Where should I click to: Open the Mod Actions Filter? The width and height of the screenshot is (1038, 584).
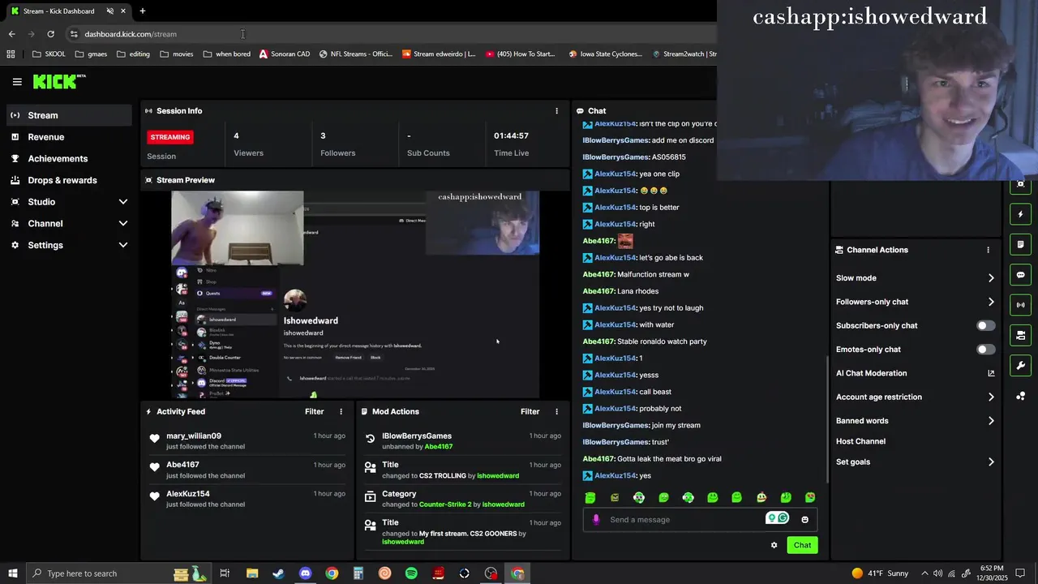(x=530, y=412)
